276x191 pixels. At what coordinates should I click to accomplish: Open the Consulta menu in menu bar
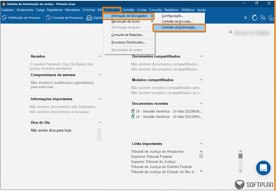click(x=155, y=10)
